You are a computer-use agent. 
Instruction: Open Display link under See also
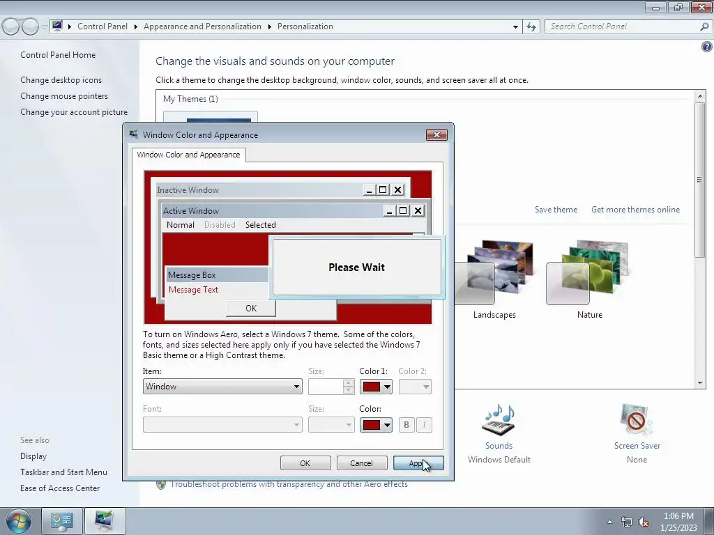pos(33,456)
